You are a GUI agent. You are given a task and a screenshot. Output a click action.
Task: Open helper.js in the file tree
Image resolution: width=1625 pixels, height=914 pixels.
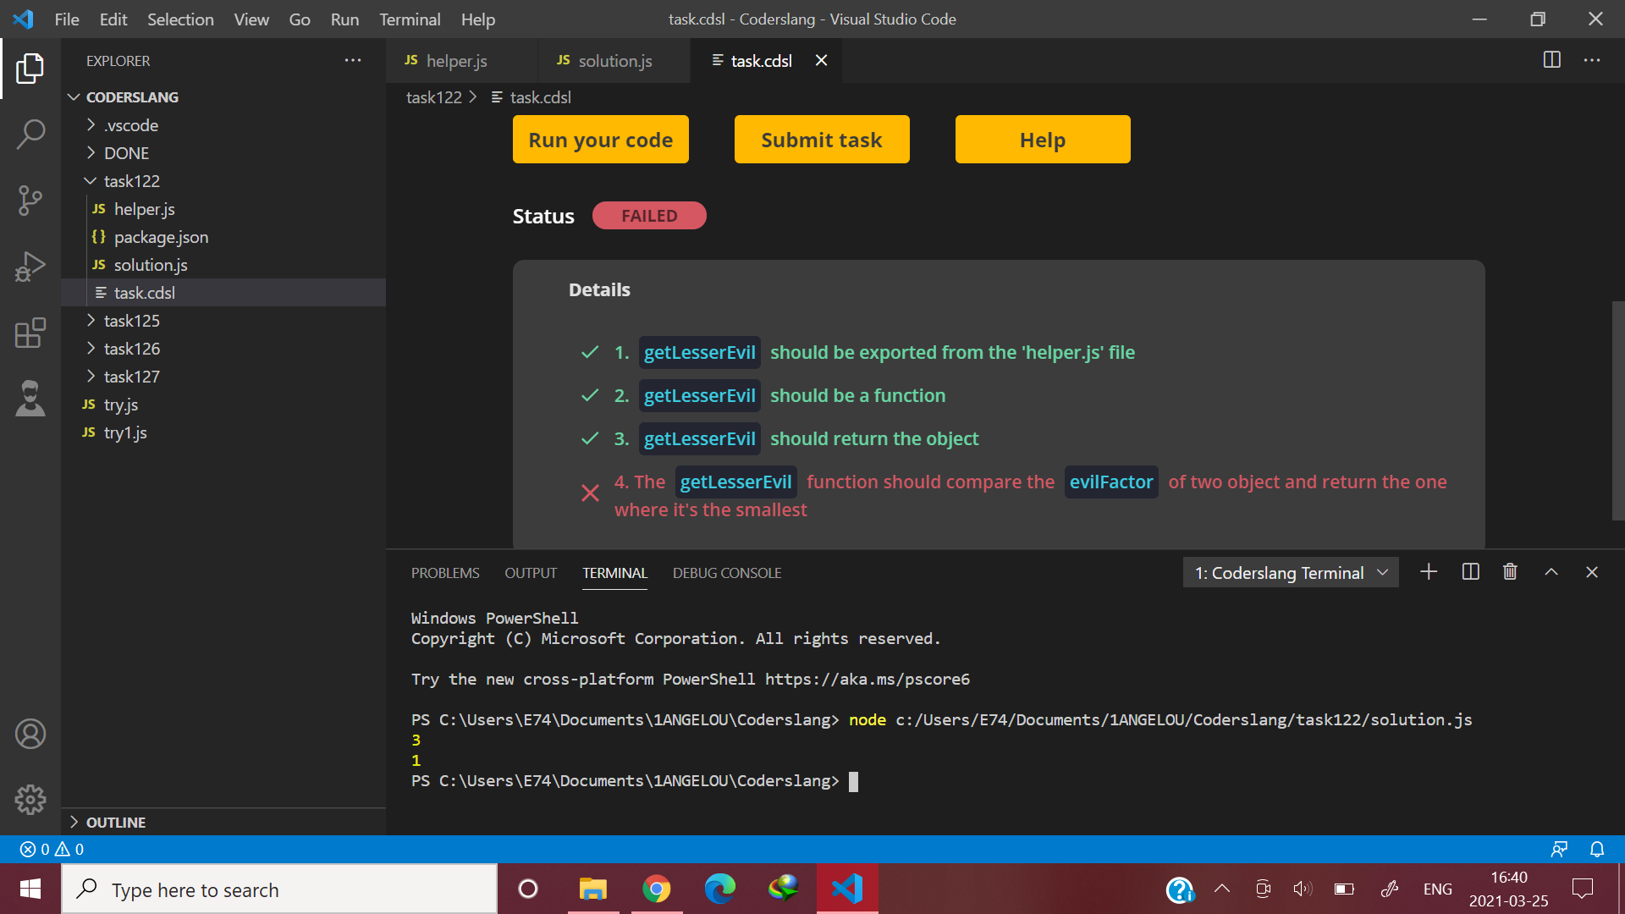223,209
